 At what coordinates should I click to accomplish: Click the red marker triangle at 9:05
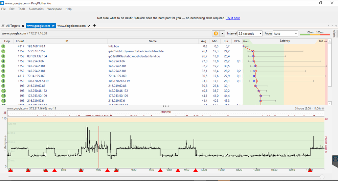click(107, 171)
